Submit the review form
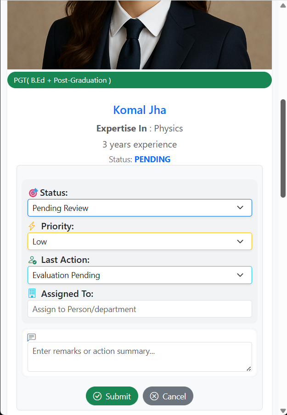 pos(112,396)
